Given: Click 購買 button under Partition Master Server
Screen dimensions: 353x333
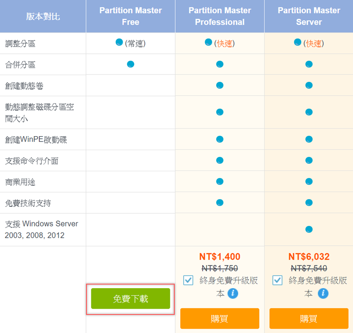Looking at the screenshot, I should 308,318.
